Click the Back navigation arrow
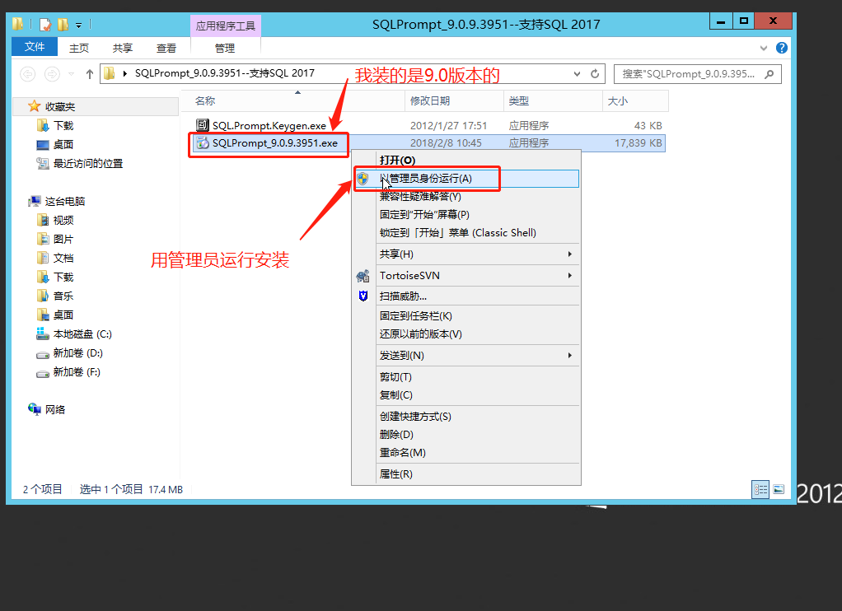842x611 pixels. click(28, 73)
